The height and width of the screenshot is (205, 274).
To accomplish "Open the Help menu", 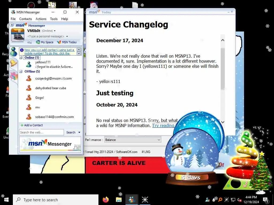I will (64, 19).
